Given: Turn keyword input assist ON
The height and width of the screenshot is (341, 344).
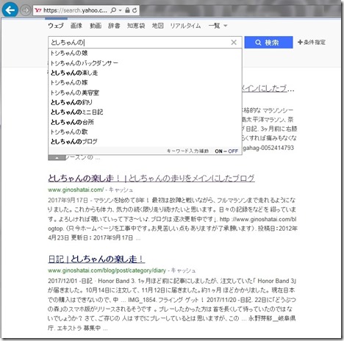Looking at the screenshot, I should point(218,151).
